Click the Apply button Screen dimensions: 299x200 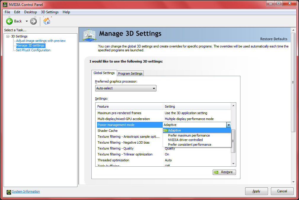[x=256, y=191]
